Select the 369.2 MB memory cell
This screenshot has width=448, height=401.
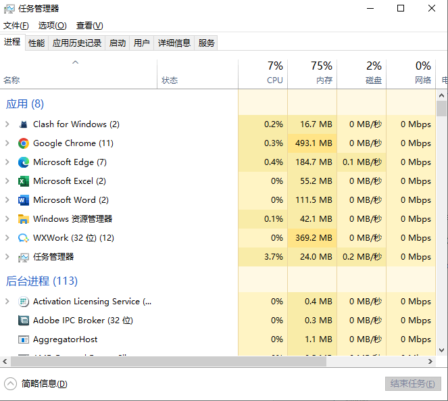click(312, 237)
